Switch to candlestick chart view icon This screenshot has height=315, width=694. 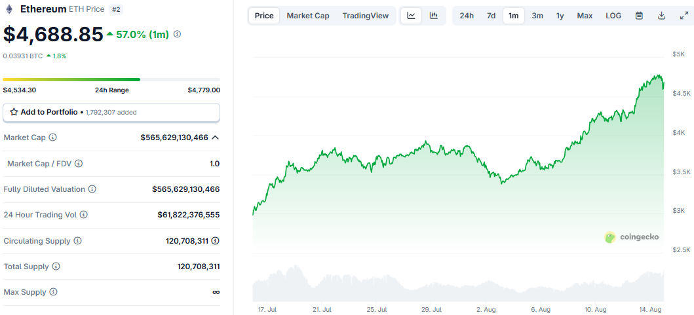434,16
